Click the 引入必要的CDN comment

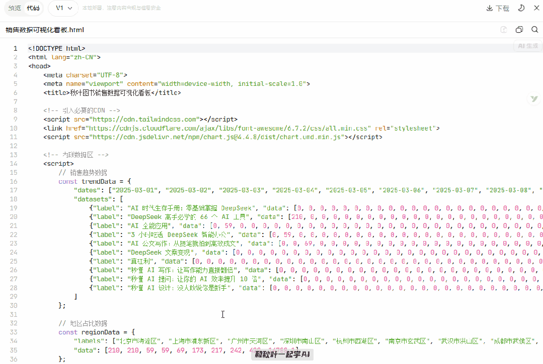point(82,110)
